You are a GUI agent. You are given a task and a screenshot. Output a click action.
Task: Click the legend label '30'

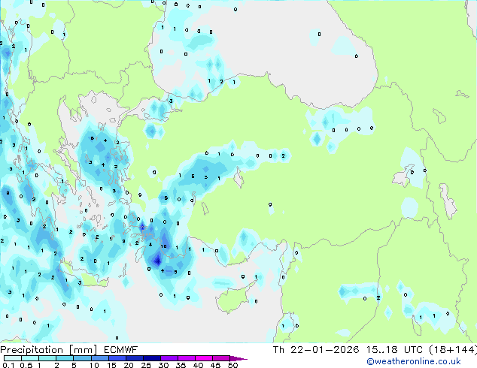163,365
